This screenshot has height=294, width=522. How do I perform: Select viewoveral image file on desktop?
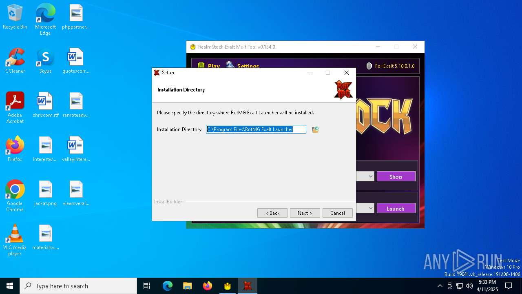click(76, 193)
